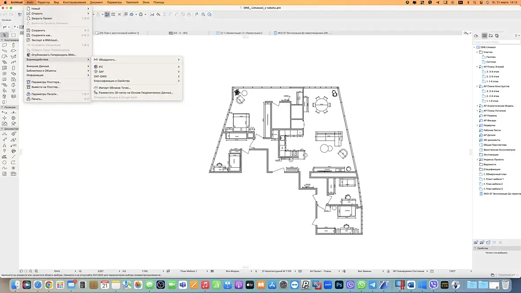521x293 pixels.
Task: Click the Redo arrow in toolbar
Action: click(x=11, y=14)
